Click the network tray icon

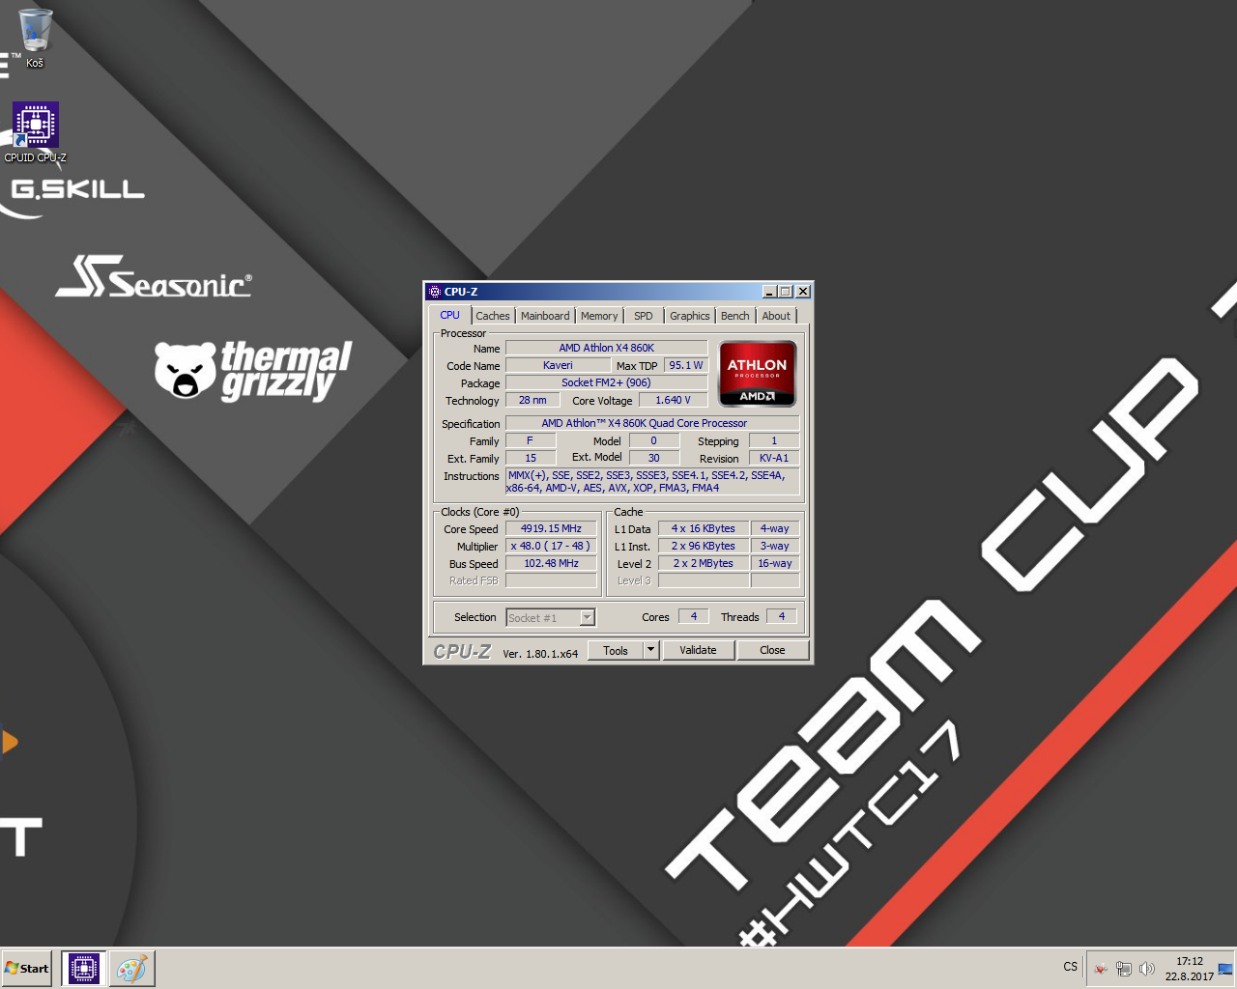pyautogui.click(x=1124, y=969)
